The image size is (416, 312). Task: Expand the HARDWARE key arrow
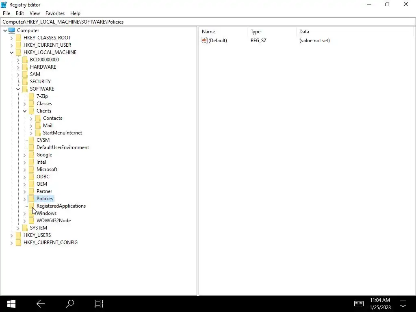[18, 67]
